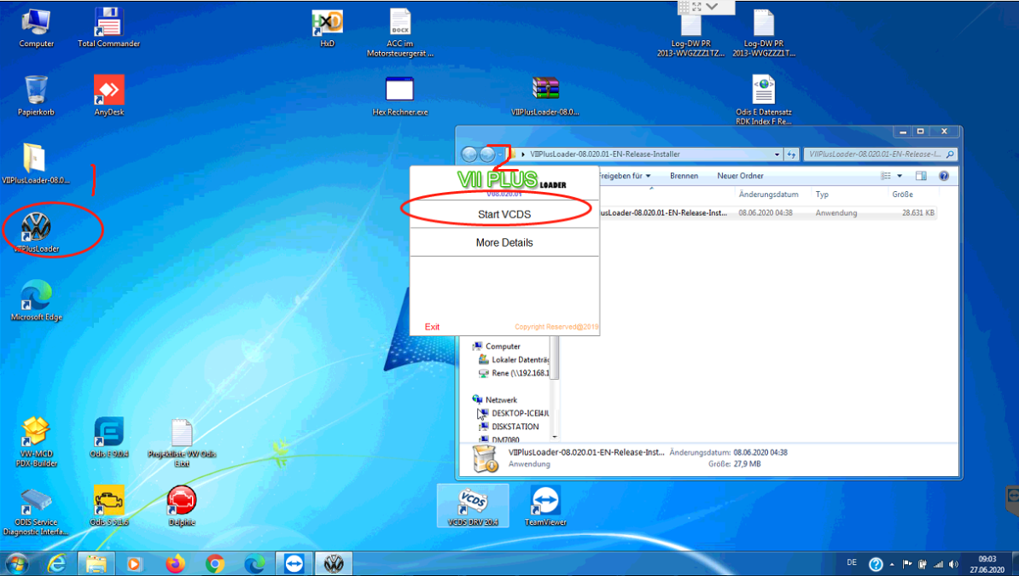1019x576 pixels.
Task: Launch TeamViewer from the desktop
Action: (x=545, y=504)
